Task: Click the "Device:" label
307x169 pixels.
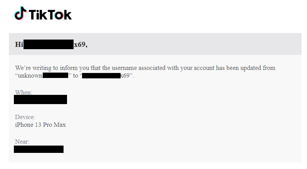Action: (x=25, y=117)
